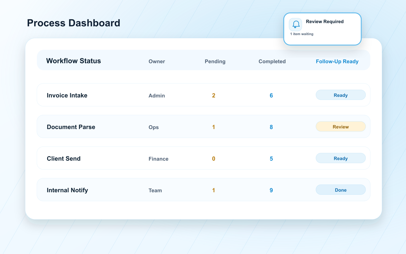This screenshot has width=406, height=254.
Task: Click Client Send pending count 0
Action: [214, 159]
